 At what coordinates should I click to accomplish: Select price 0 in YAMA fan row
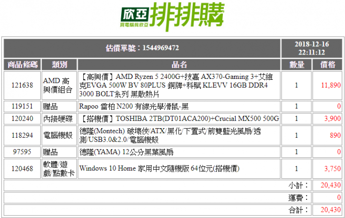(x=339, y=152)
